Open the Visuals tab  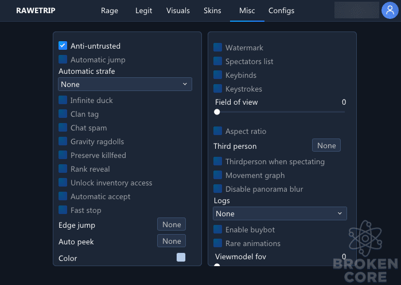(x=178, y=10)
